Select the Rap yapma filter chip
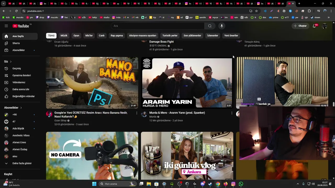The height and width of the screenshot is (188, 335). pyautogui.click(x=117, y=36)
